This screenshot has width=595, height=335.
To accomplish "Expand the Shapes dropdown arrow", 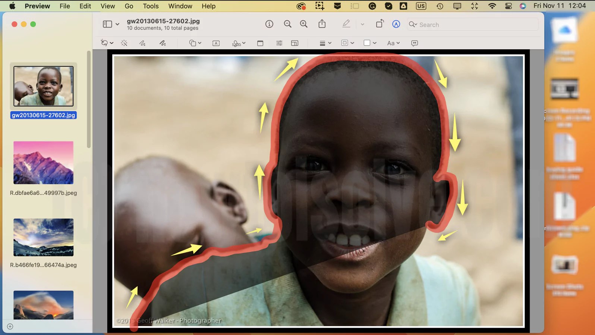I will (200, 43).
